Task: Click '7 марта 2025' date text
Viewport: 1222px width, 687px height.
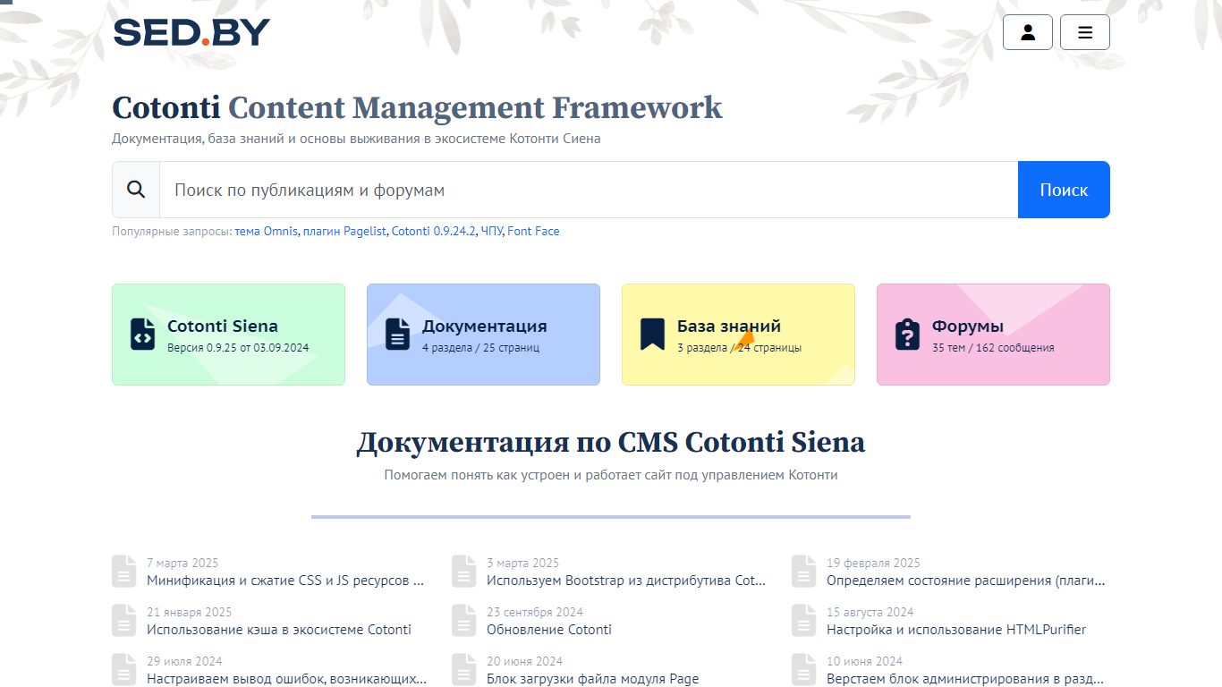Action: (x=182, y=564)
